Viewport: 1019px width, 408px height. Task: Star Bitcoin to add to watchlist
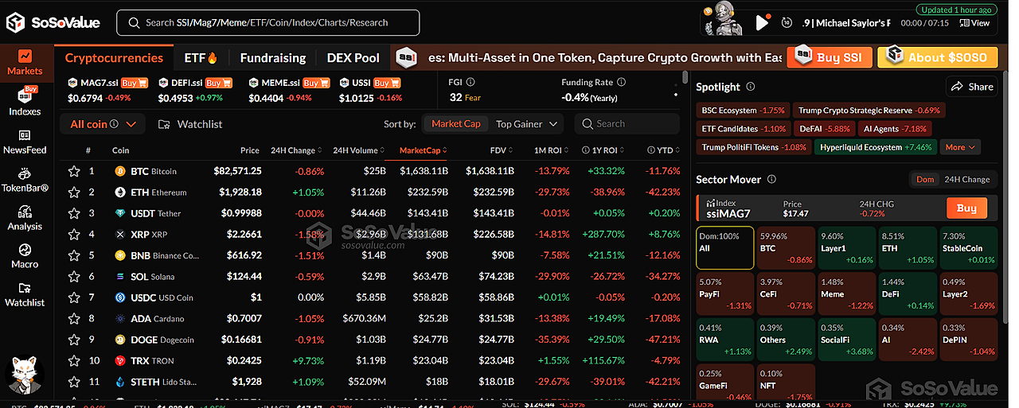(x=74, y=171)
